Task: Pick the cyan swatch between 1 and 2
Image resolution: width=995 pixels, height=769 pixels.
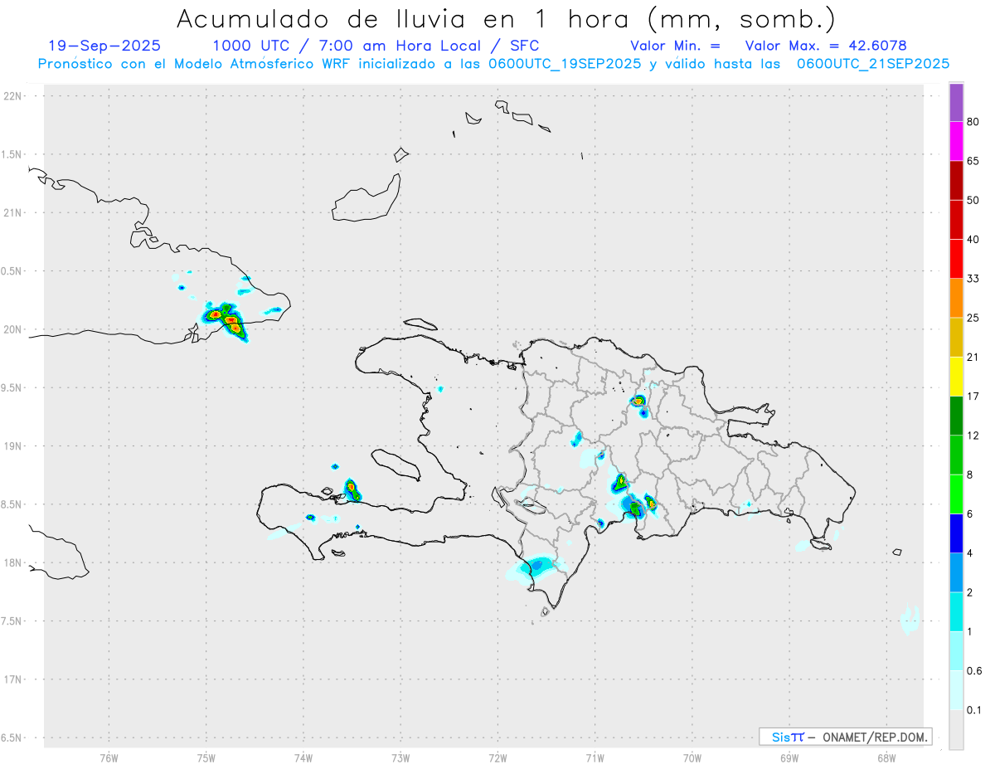Action: click(956, 611)
